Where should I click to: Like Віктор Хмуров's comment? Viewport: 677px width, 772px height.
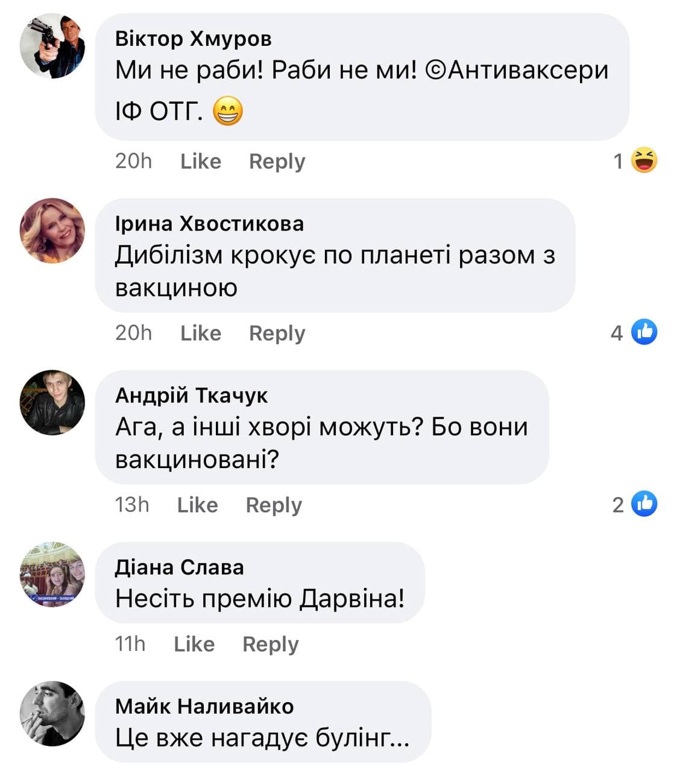pyautogui.click(x=201, y=161)
